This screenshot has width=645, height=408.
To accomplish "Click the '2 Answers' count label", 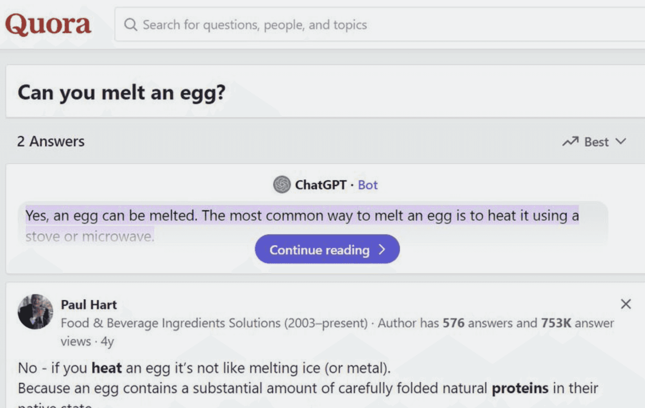I will tap(51, 141).
